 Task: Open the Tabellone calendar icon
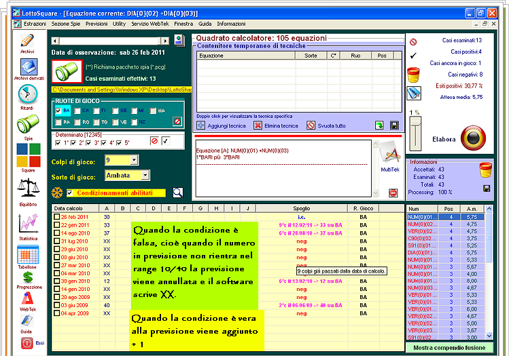pos(28,254)
